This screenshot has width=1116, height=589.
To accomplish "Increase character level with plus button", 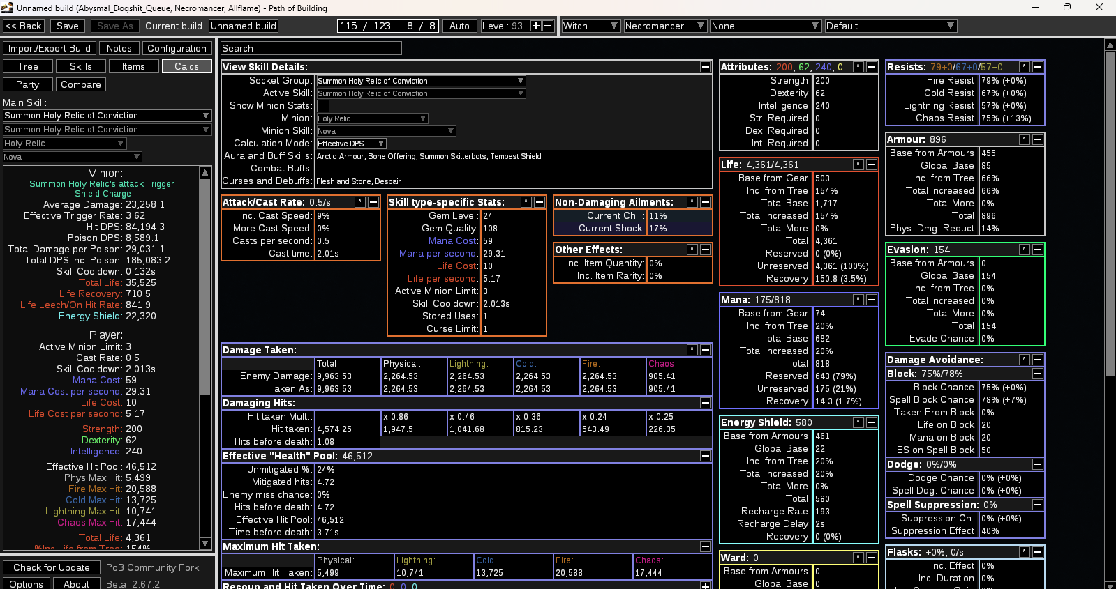I will point(536,26).
